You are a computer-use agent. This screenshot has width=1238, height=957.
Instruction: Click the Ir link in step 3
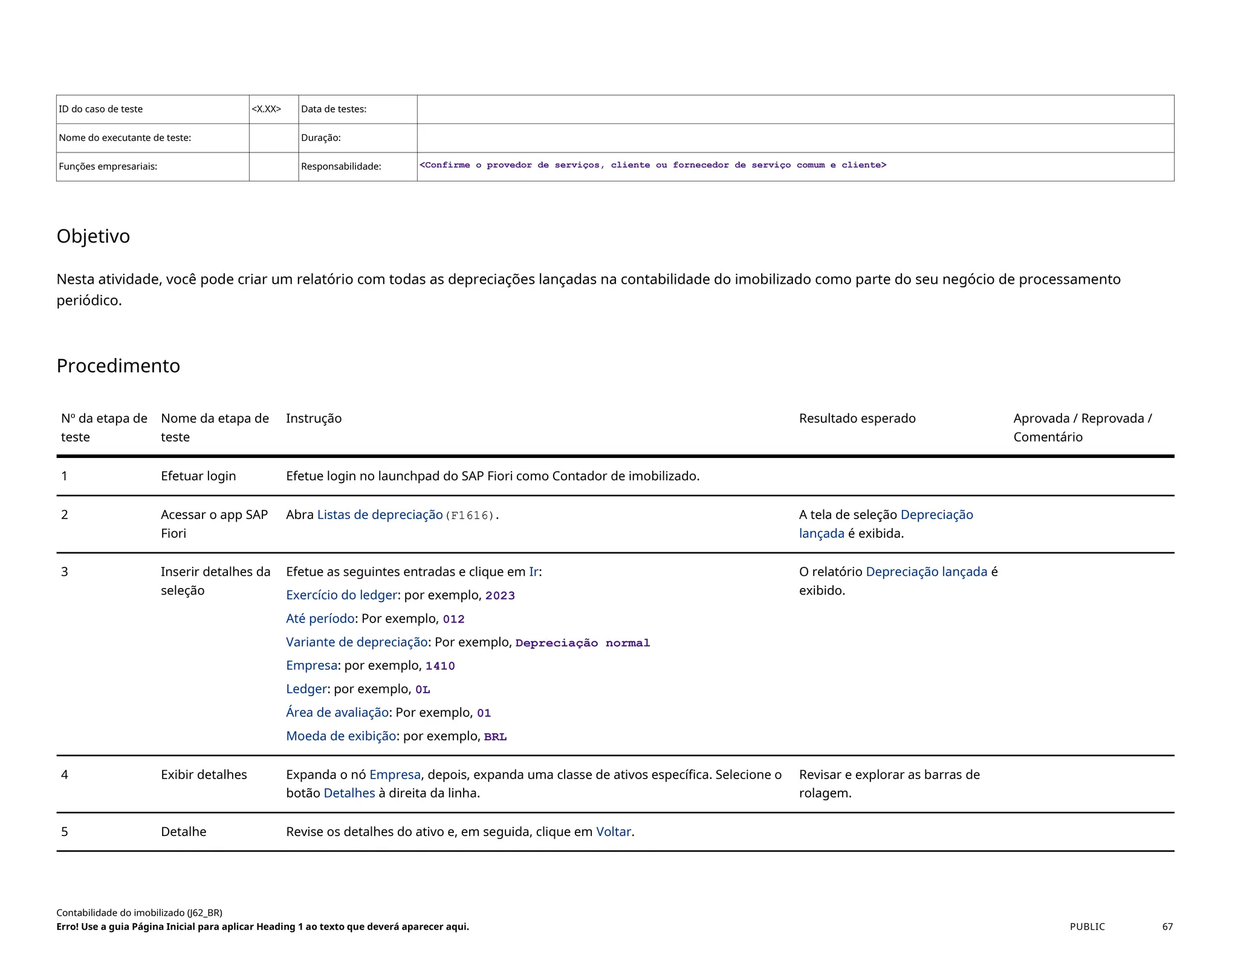pos(533,572)
